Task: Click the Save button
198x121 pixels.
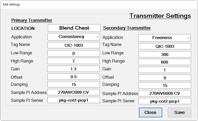Action: click(179, 112)
